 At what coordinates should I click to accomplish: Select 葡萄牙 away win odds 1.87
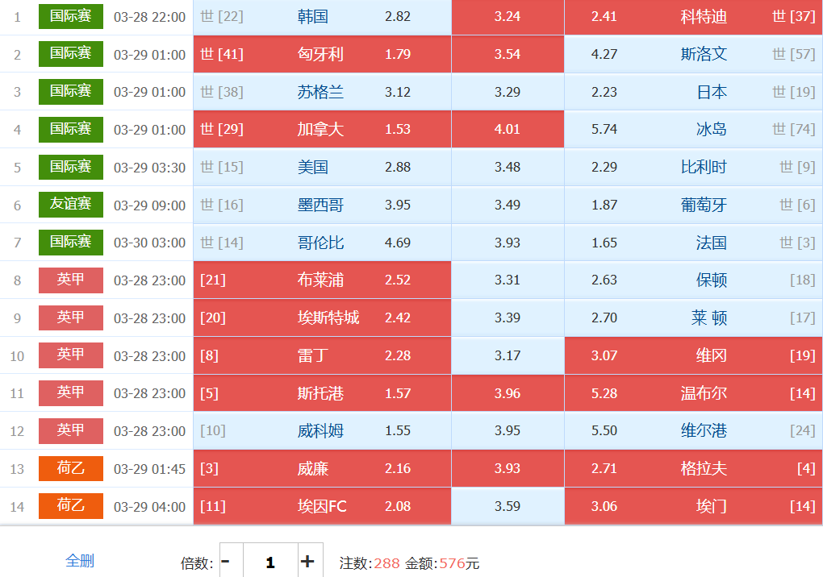pyautogui.click(x=693, y=205)
